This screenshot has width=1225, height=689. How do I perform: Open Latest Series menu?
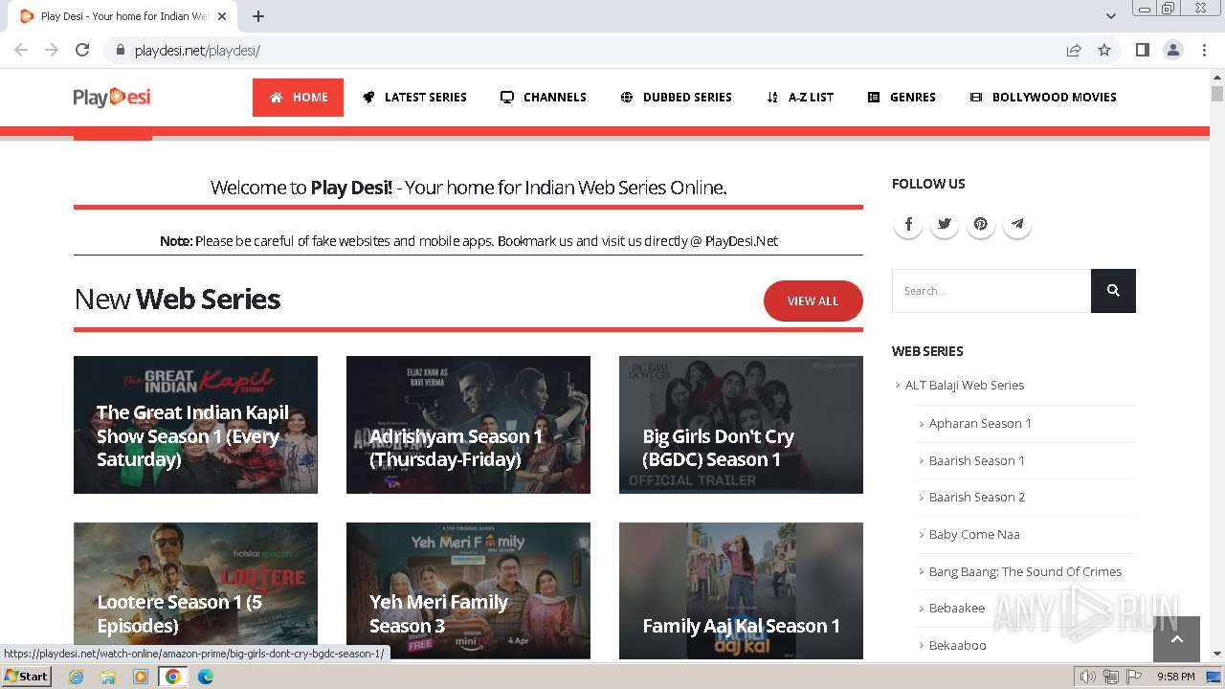click(x=414, y=98)
